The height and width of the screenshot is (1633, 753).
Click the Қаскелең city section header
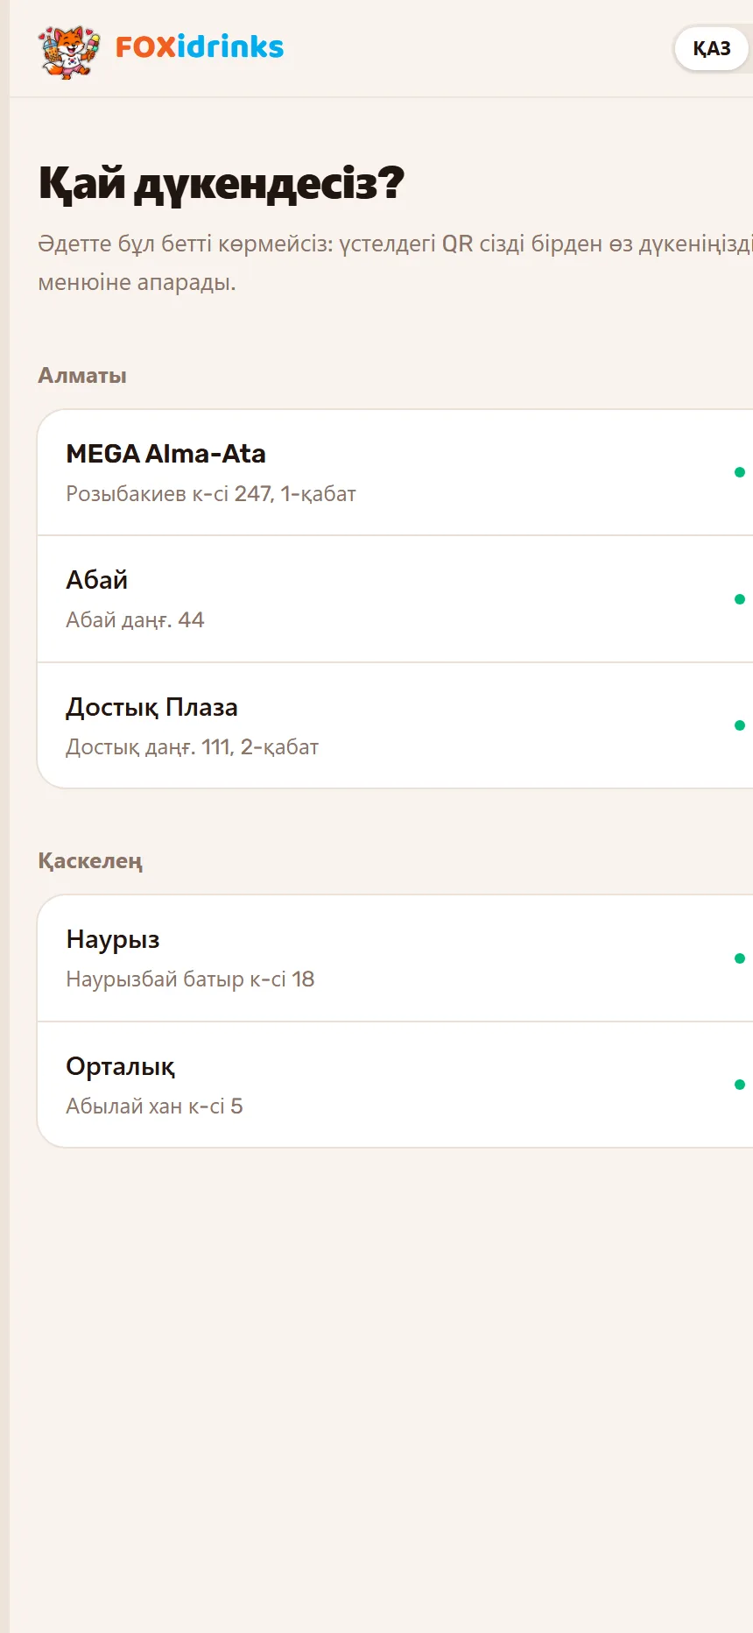pos(90,861)
